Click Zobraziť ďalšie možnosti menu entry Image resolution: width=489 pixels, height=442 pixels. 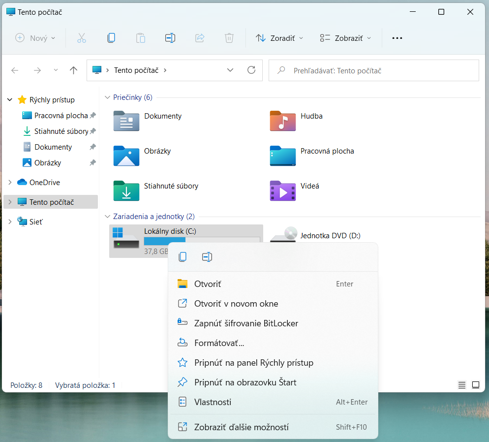coord(241,427)
